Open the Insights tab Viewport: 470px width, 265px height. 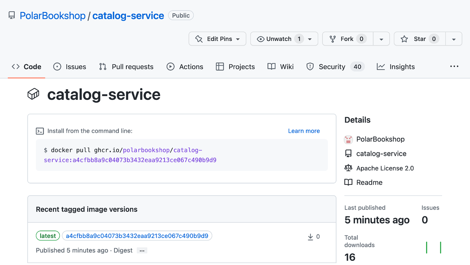(x=396, y=67)
